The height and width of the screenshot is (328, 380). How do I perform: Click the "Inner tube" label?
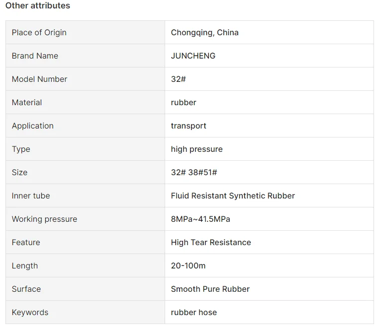31,196
